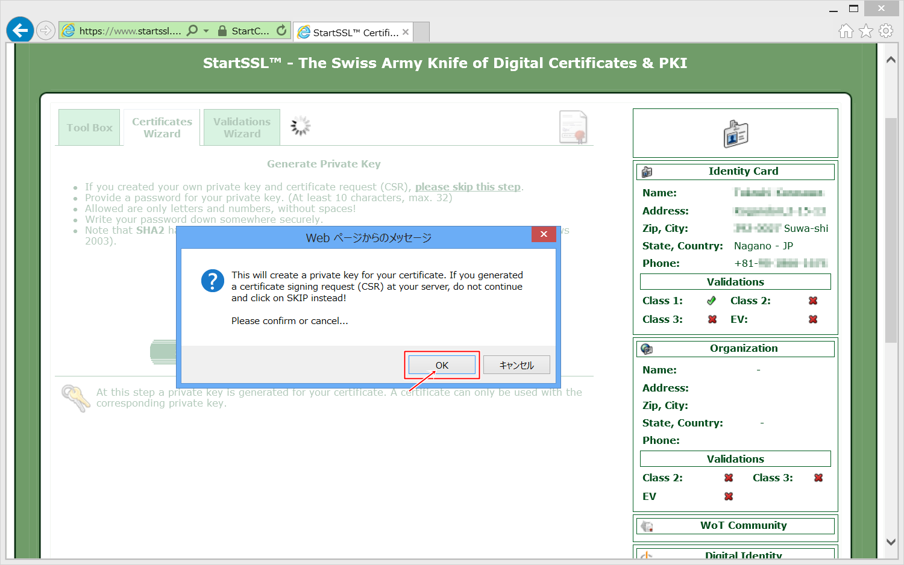Click the キャンセル button in dialog

(516, 365)
